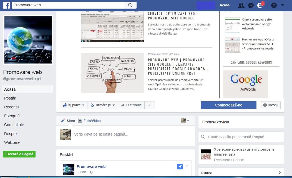Open the sidebar Despre section
The image size is (292, 178).
pos(11,134)
